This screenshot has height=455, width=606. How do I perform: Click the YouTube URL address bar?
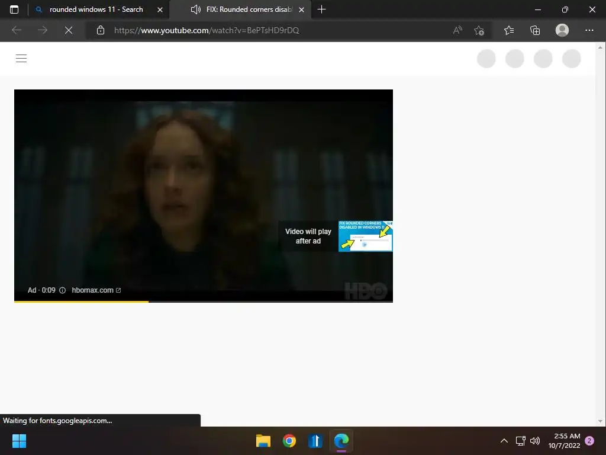(x=207, y=30)
